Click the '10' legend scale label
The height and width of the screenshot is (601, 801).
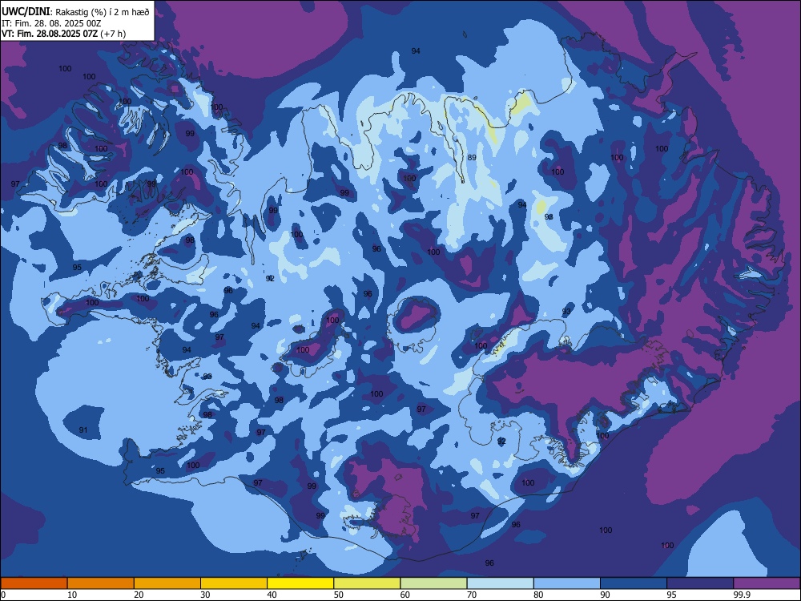pos(72,595)
